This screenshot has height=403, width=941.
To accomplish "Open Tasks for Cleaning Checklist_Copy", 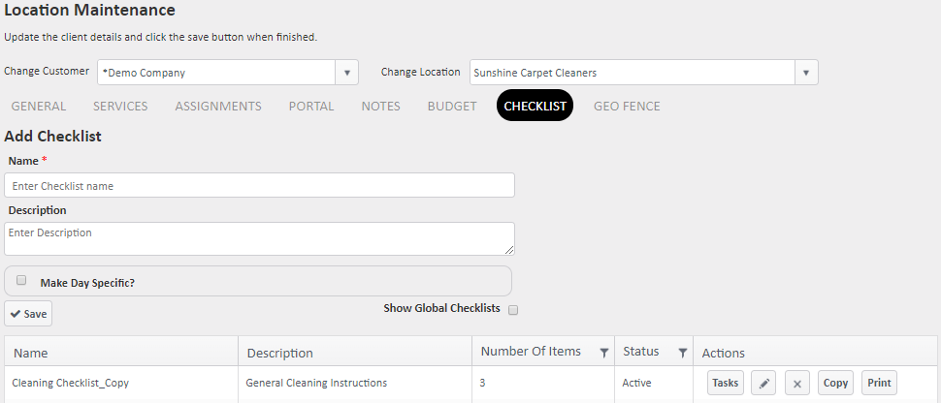I will [726, 383].
